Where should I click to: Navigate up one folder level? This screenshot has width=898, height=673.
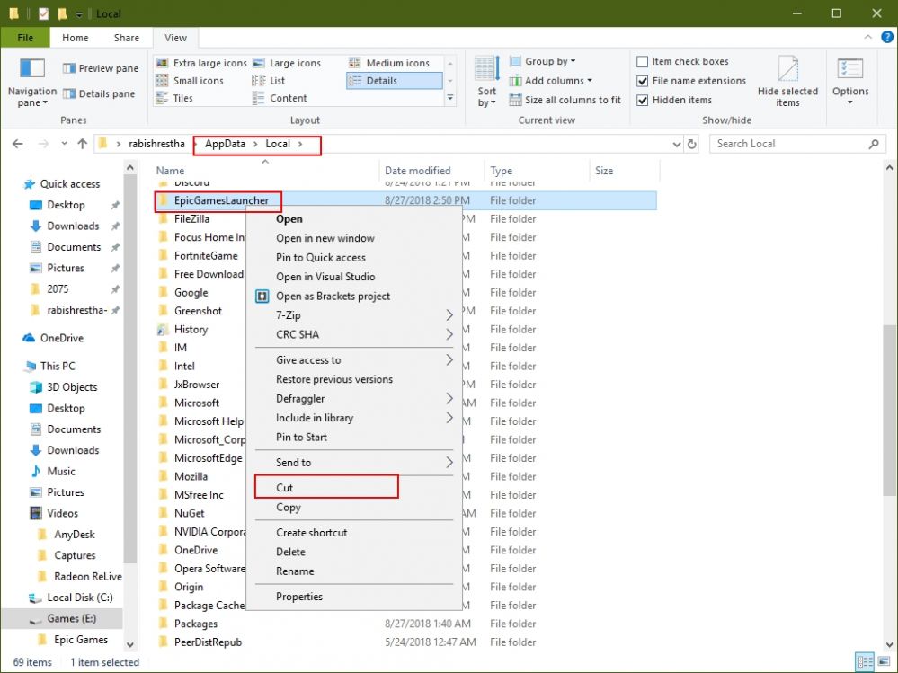(x=82, y=143)
